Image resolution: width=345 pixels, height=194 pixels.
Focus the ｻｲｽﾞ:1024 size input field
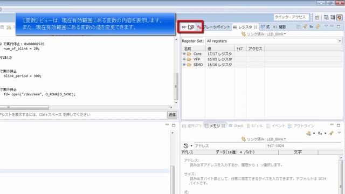click(303, 145)
